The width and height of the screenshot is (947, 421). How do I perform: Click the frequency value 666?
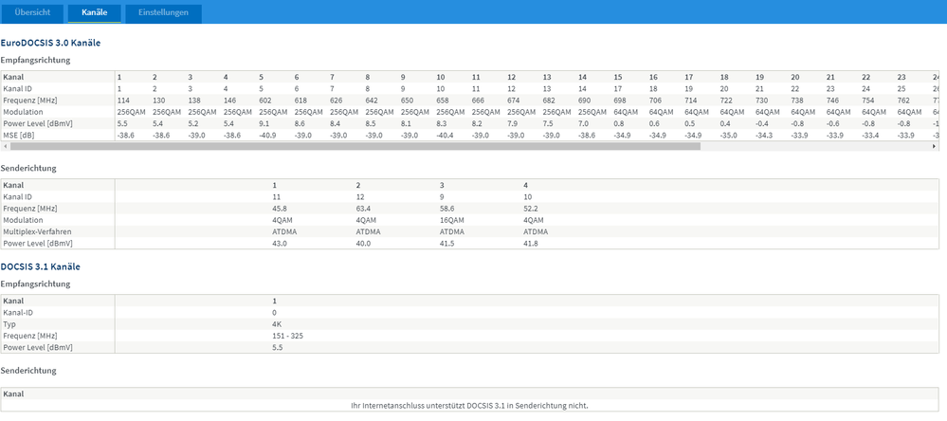coord(479,101)
